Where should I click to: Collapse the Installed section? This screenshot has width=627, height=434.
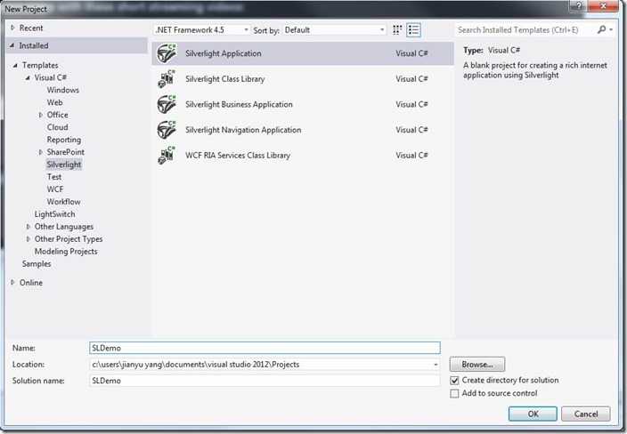(12, 45)
